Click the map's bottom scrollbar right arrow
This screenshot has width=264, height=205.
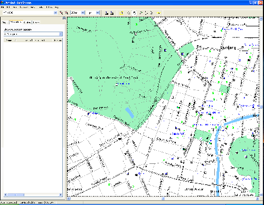click(257, 199)
